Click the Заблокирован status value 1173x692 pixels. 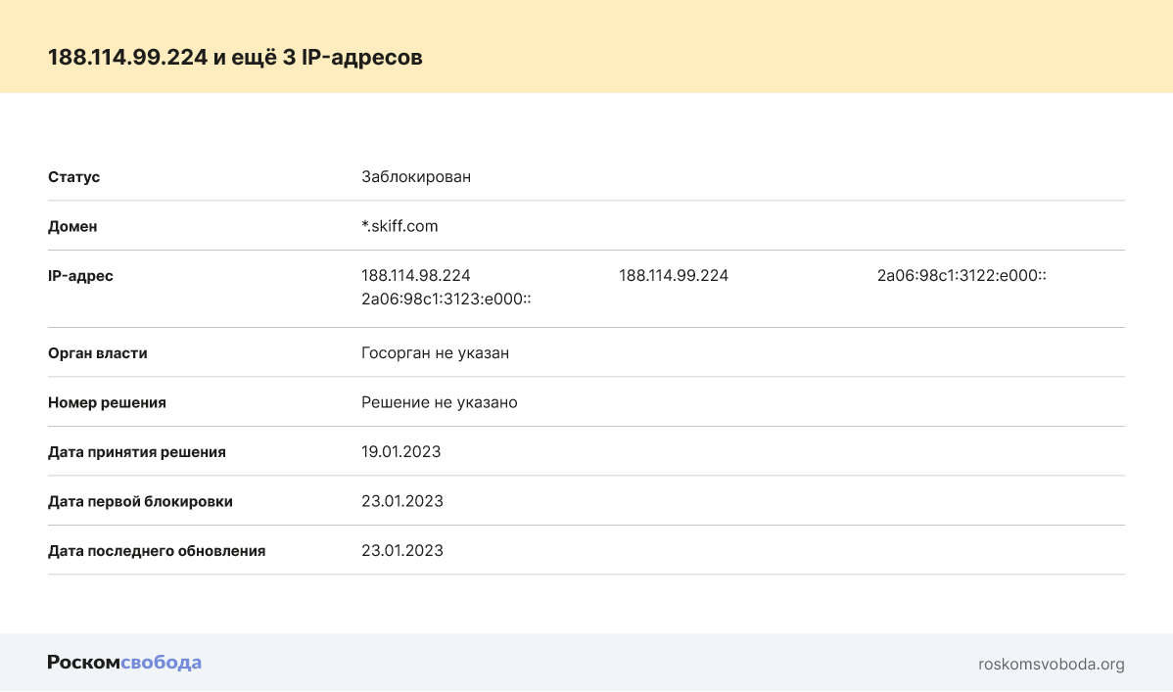coord(416,177)
